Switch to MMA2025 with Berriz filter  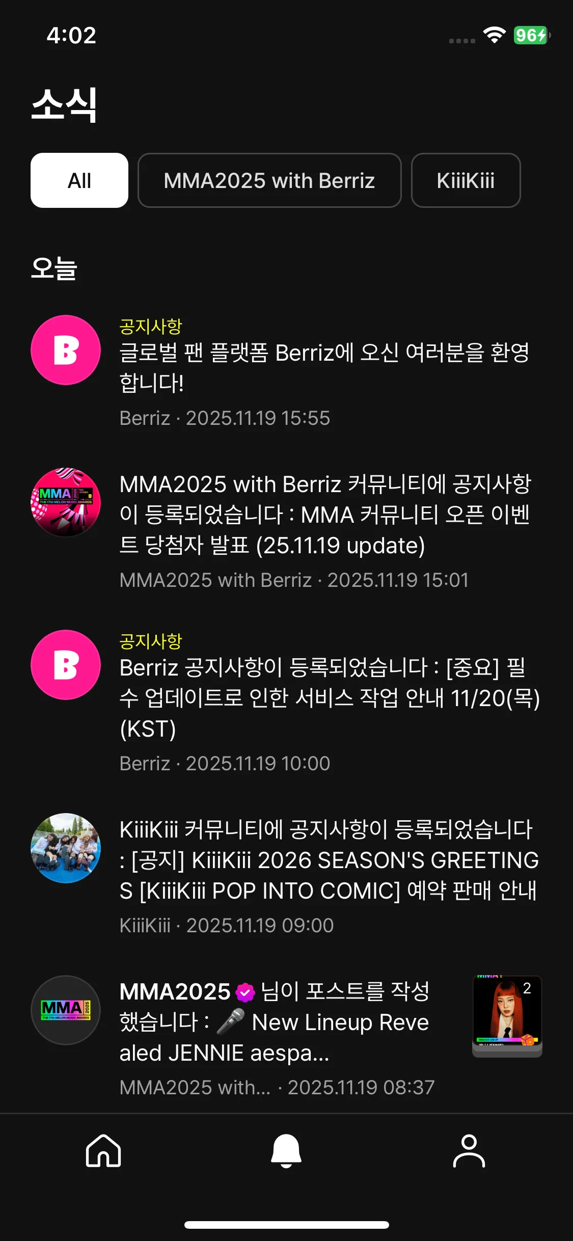click(x=269, y=180)
